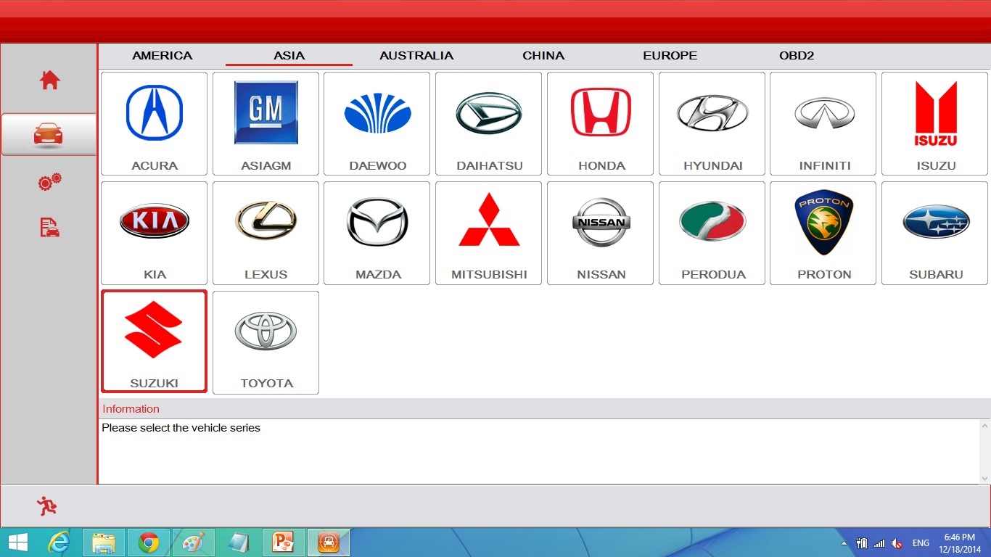Viewport: 991px width, 557px height.
Task: Choose the MITSUBISHI brand tile
Action: [489, 233]
